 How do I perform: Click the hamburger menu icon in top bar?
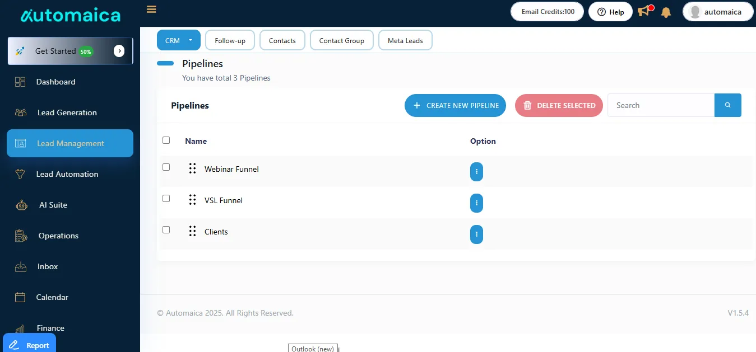tap(151, 10)
